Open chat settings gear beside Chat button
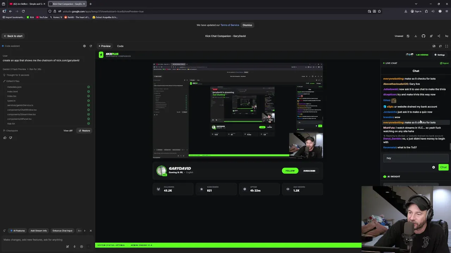451x253 pixels. [x=433, y=167]
